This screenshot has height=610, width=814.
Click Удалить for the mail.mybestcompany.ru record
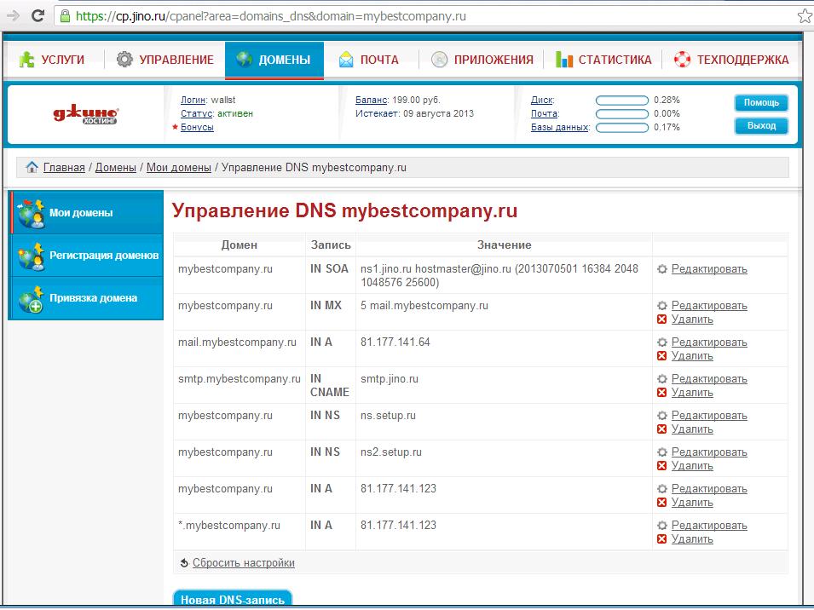(692, 356)
